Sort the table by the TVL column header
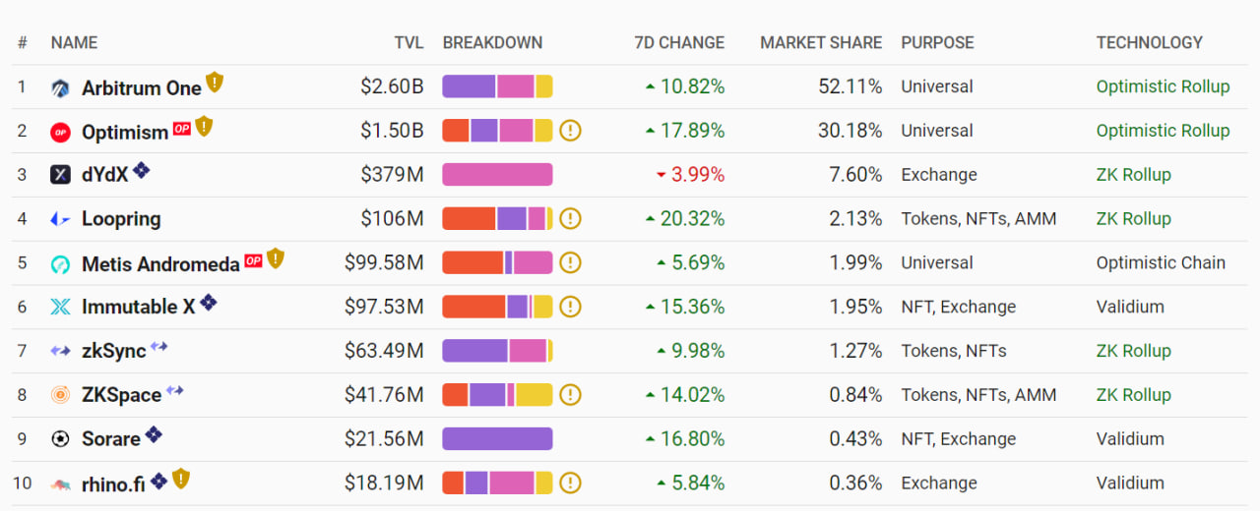The height and width of the screenshot is (511, 1260). (409, 42)
